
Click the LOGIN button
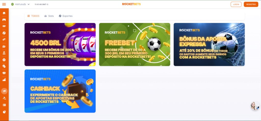coord(236,4)
